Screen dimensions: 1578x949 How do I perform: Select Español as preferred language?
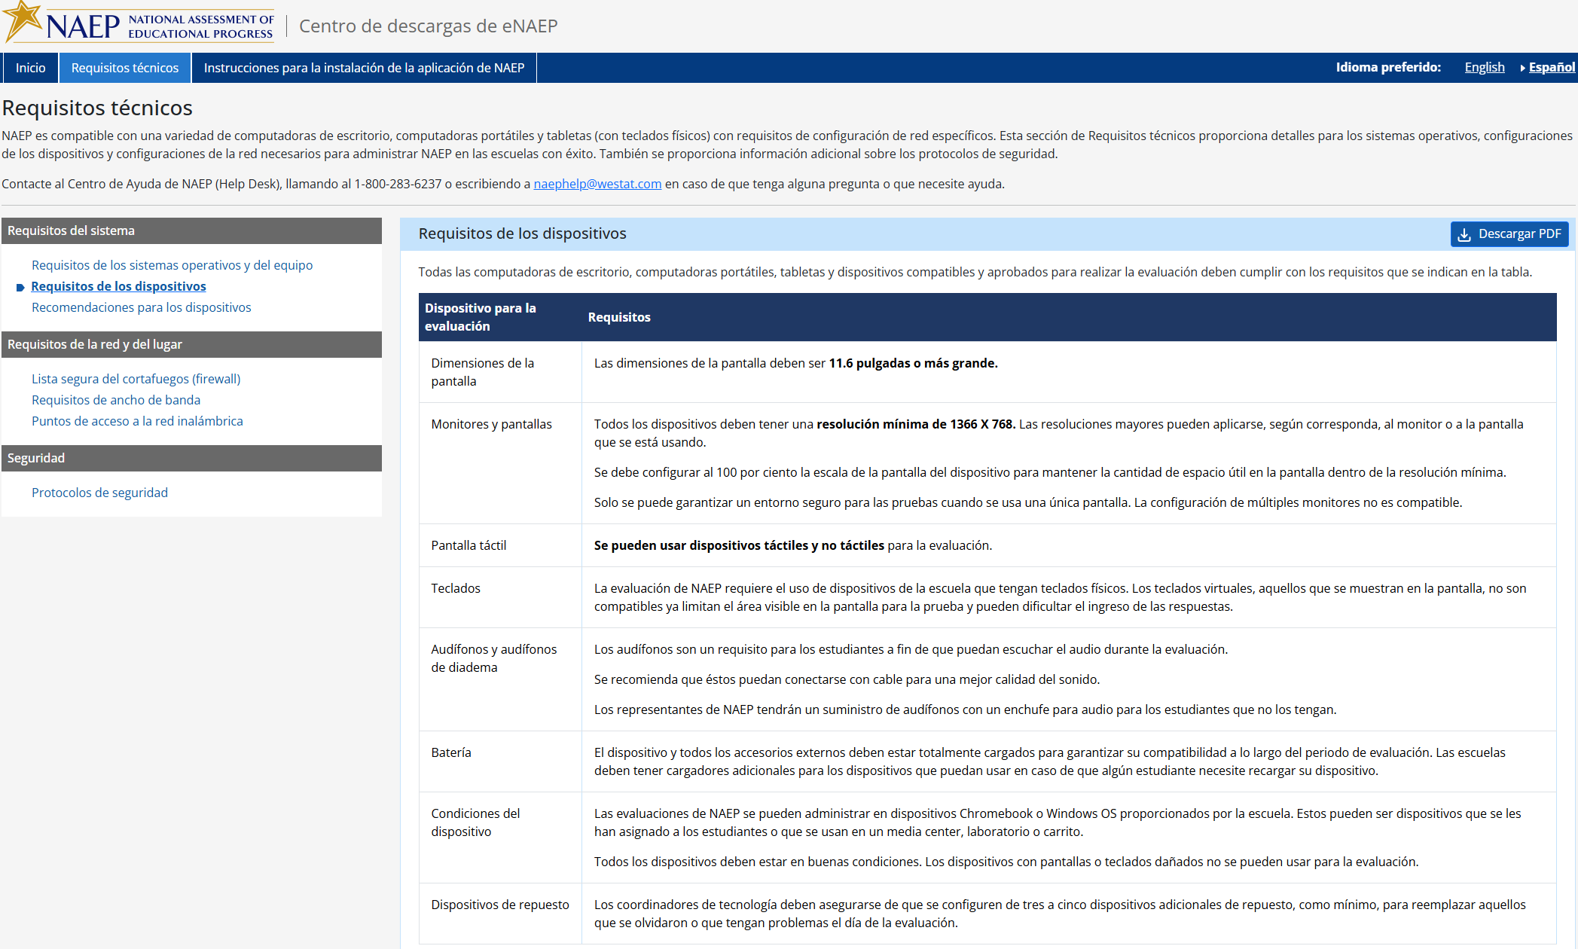click(x=1551, y=67)
